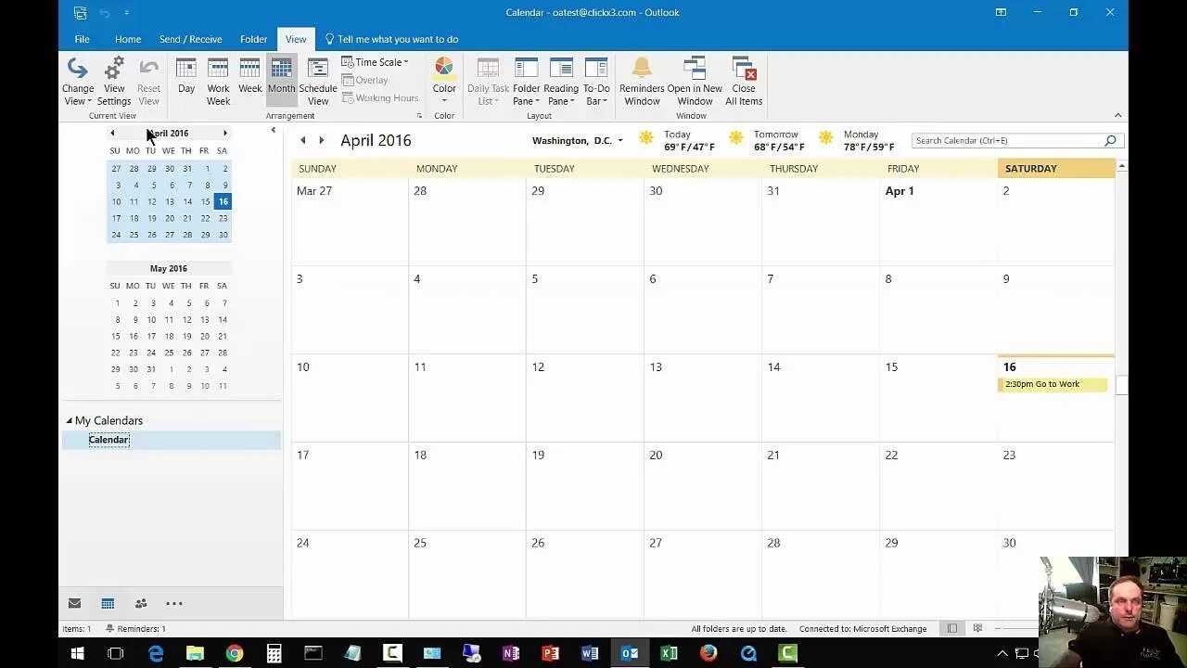Open Chrome from the taskbar
The image size is (1187, 668).
click(x=234, y=653)
